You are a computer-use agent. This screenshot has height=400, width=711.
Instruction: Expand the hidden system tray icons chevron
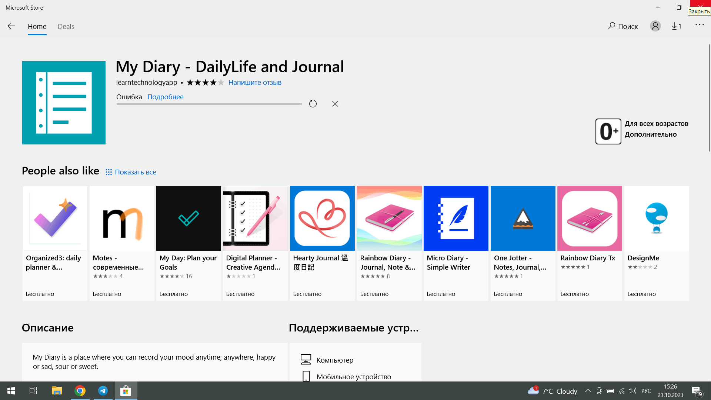click(x=588, y=391)
